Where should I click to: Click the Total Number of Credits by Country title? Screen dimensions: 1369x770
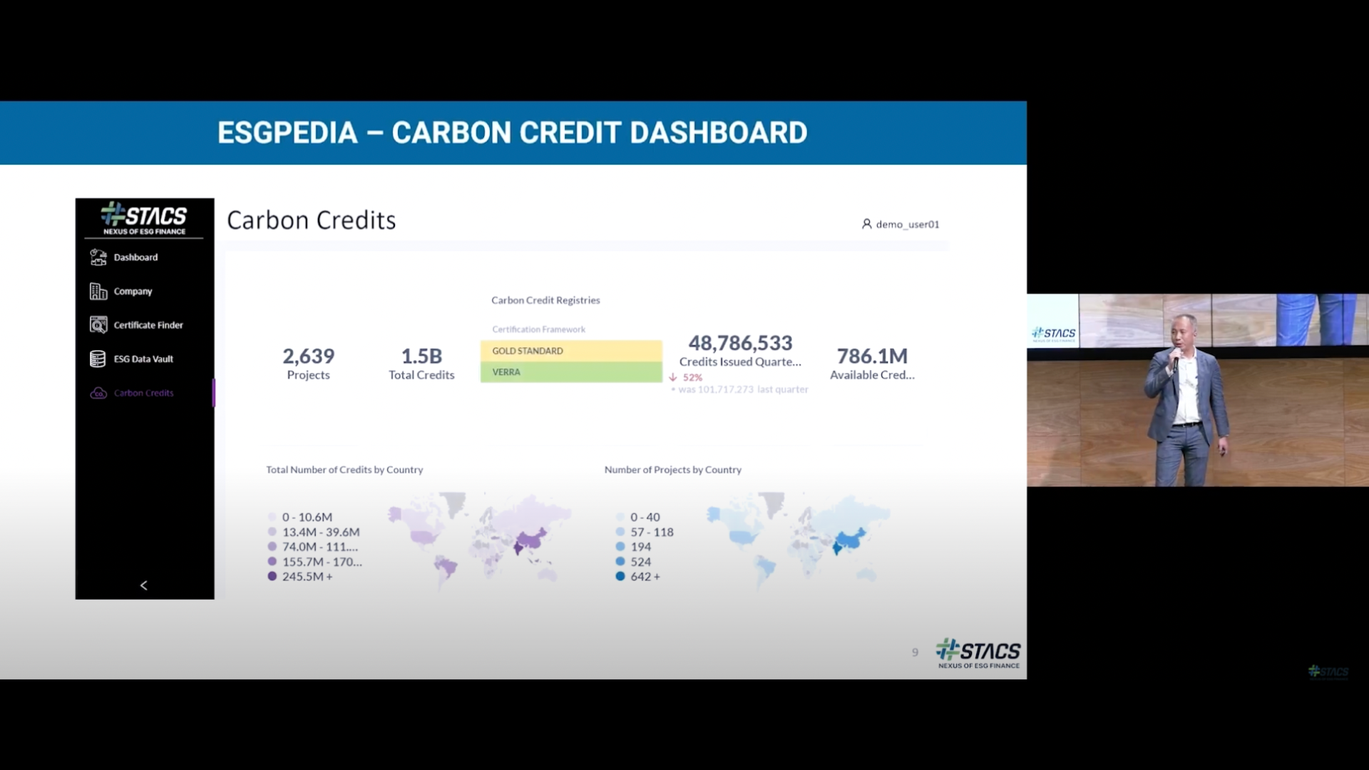(x=344, y=470)
